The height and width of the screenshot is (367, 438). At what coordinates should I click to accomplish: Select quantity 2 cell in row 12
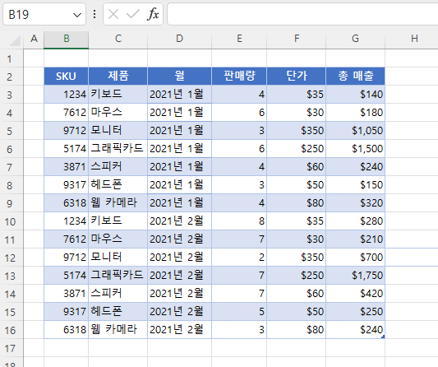(239, 258)
